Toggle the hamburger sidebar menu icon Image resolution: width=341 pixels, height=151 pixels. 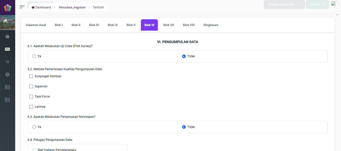click(x=22, y=7)
